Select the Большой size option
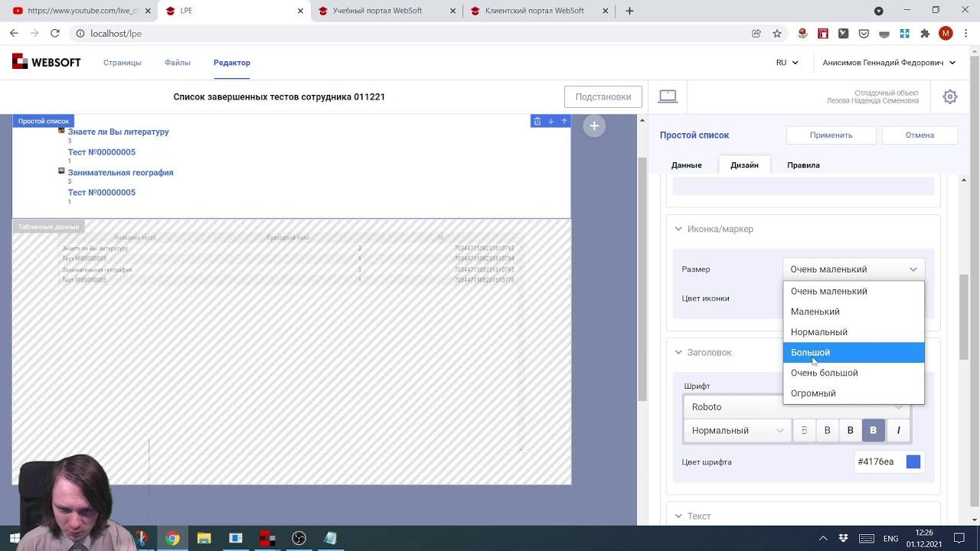The image size is (980, 551). [x=854, y=353]
